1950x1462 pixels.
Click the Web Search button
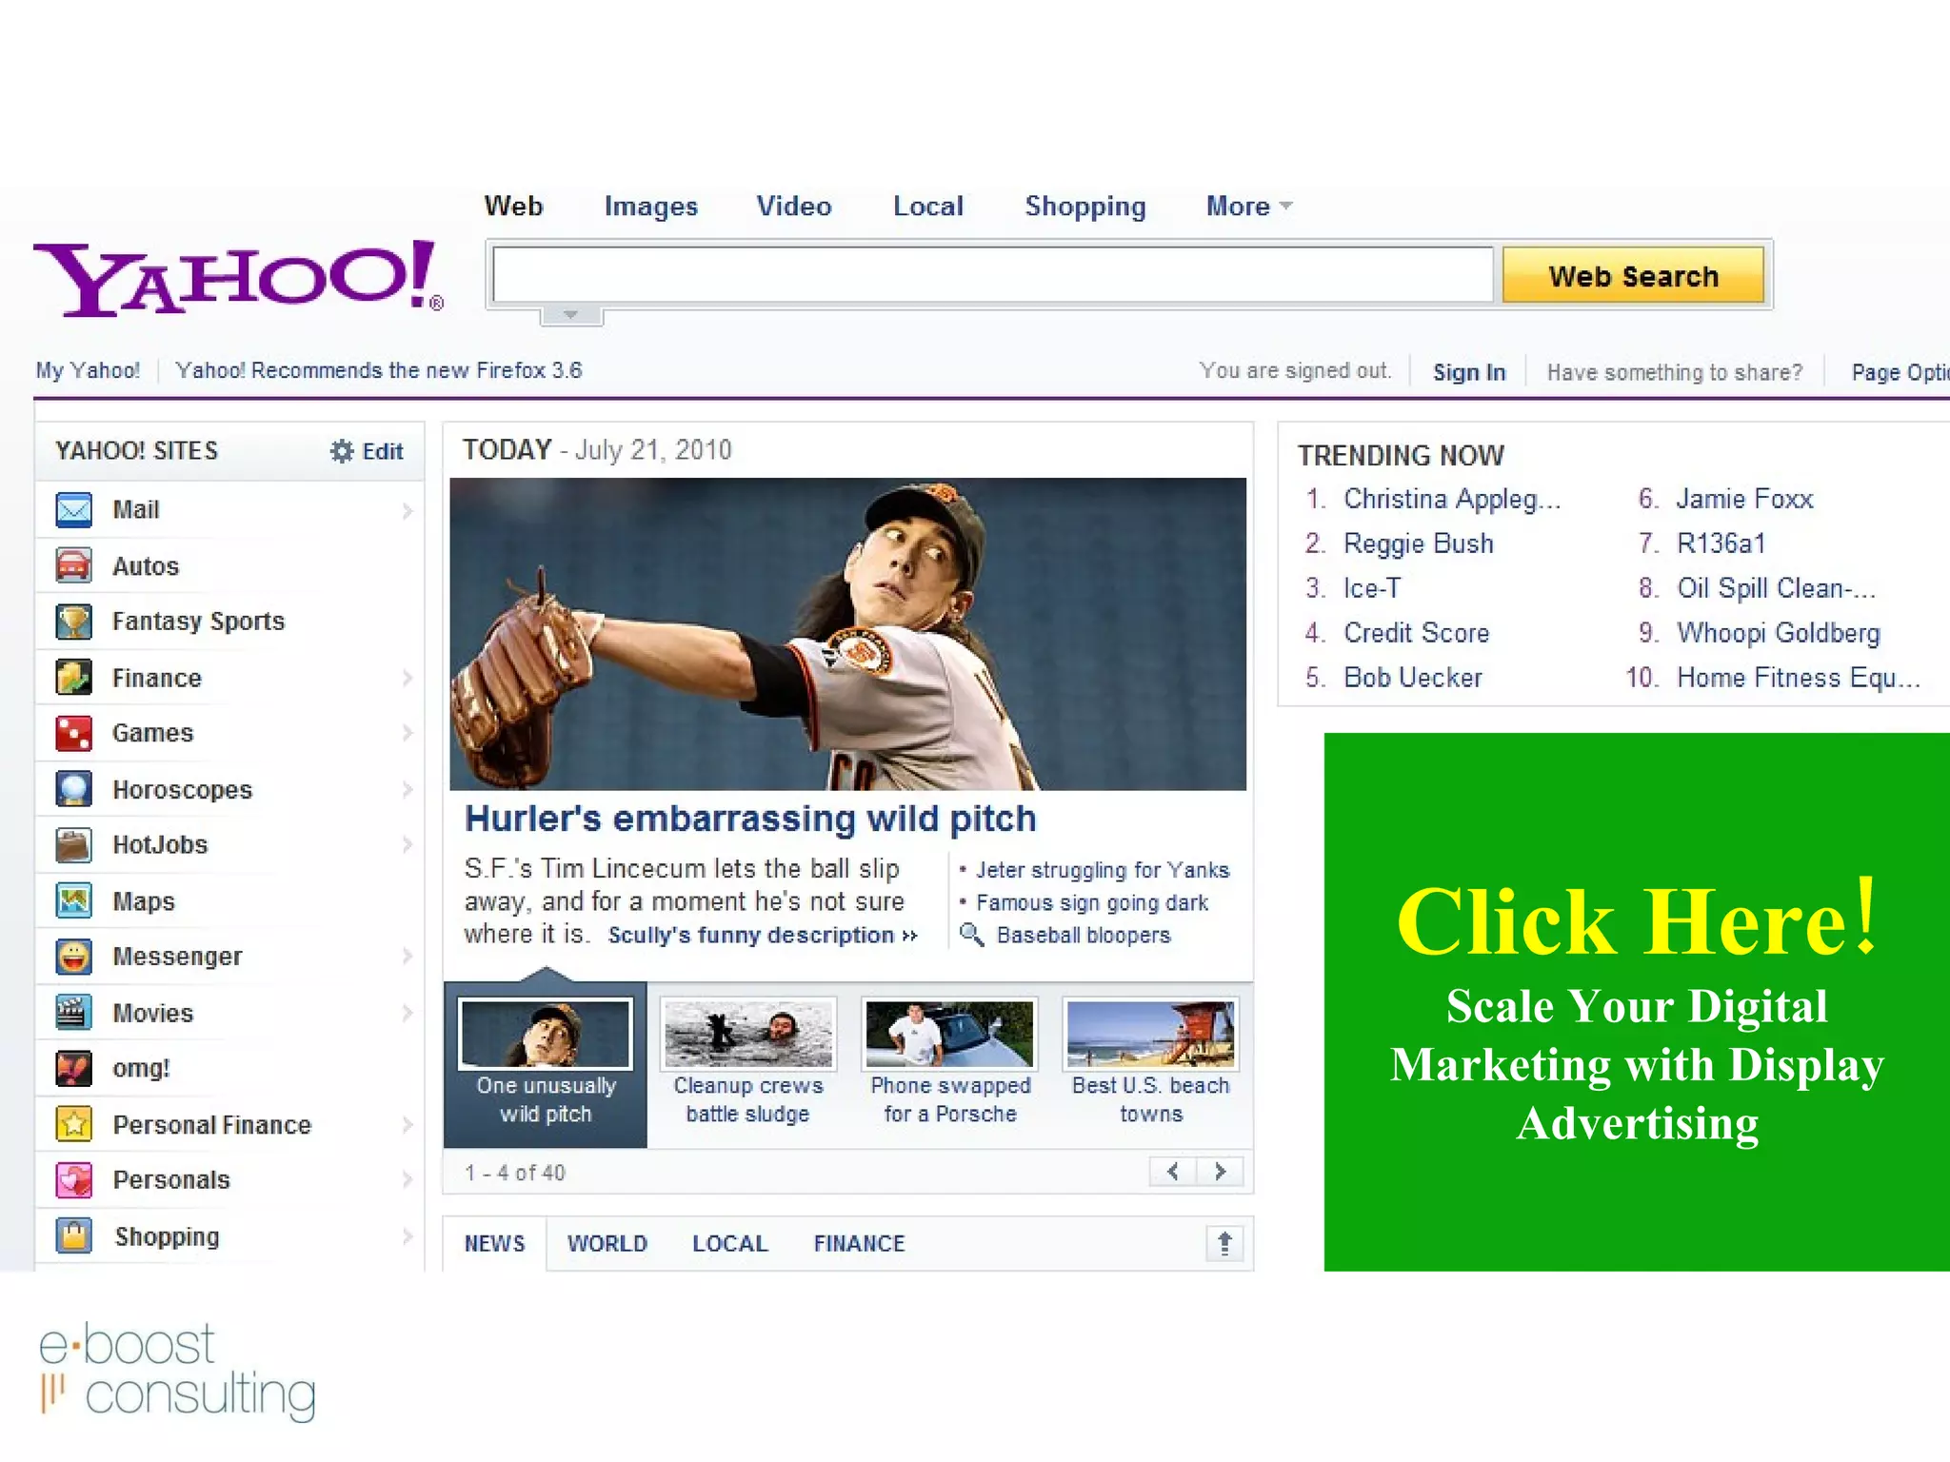(1633, 276)
